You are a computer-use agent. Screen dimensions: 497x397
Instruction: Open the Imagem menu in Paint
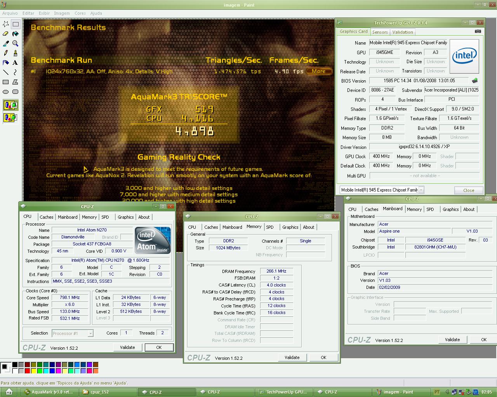pyautogui.click(x=62, y=13)
